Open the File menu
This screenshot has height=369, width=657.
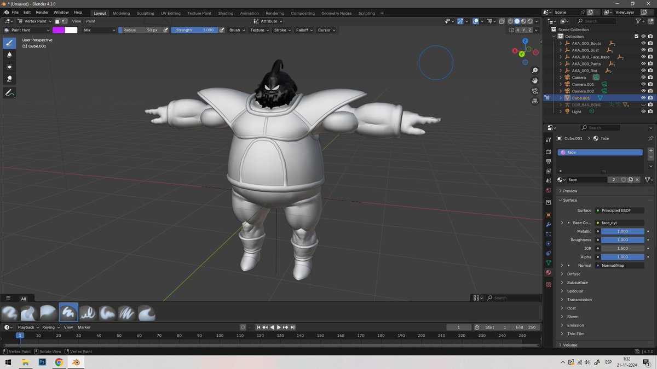pyautogui.click(x=14, y=12)
